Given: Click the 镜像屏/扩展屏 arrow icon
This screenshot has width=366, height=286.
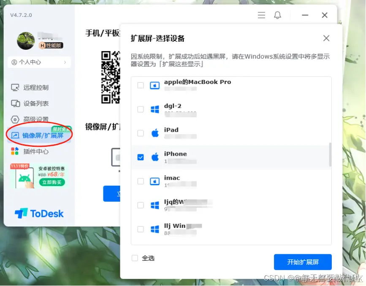Looking at the screenshot, I should tap(15, 135).
